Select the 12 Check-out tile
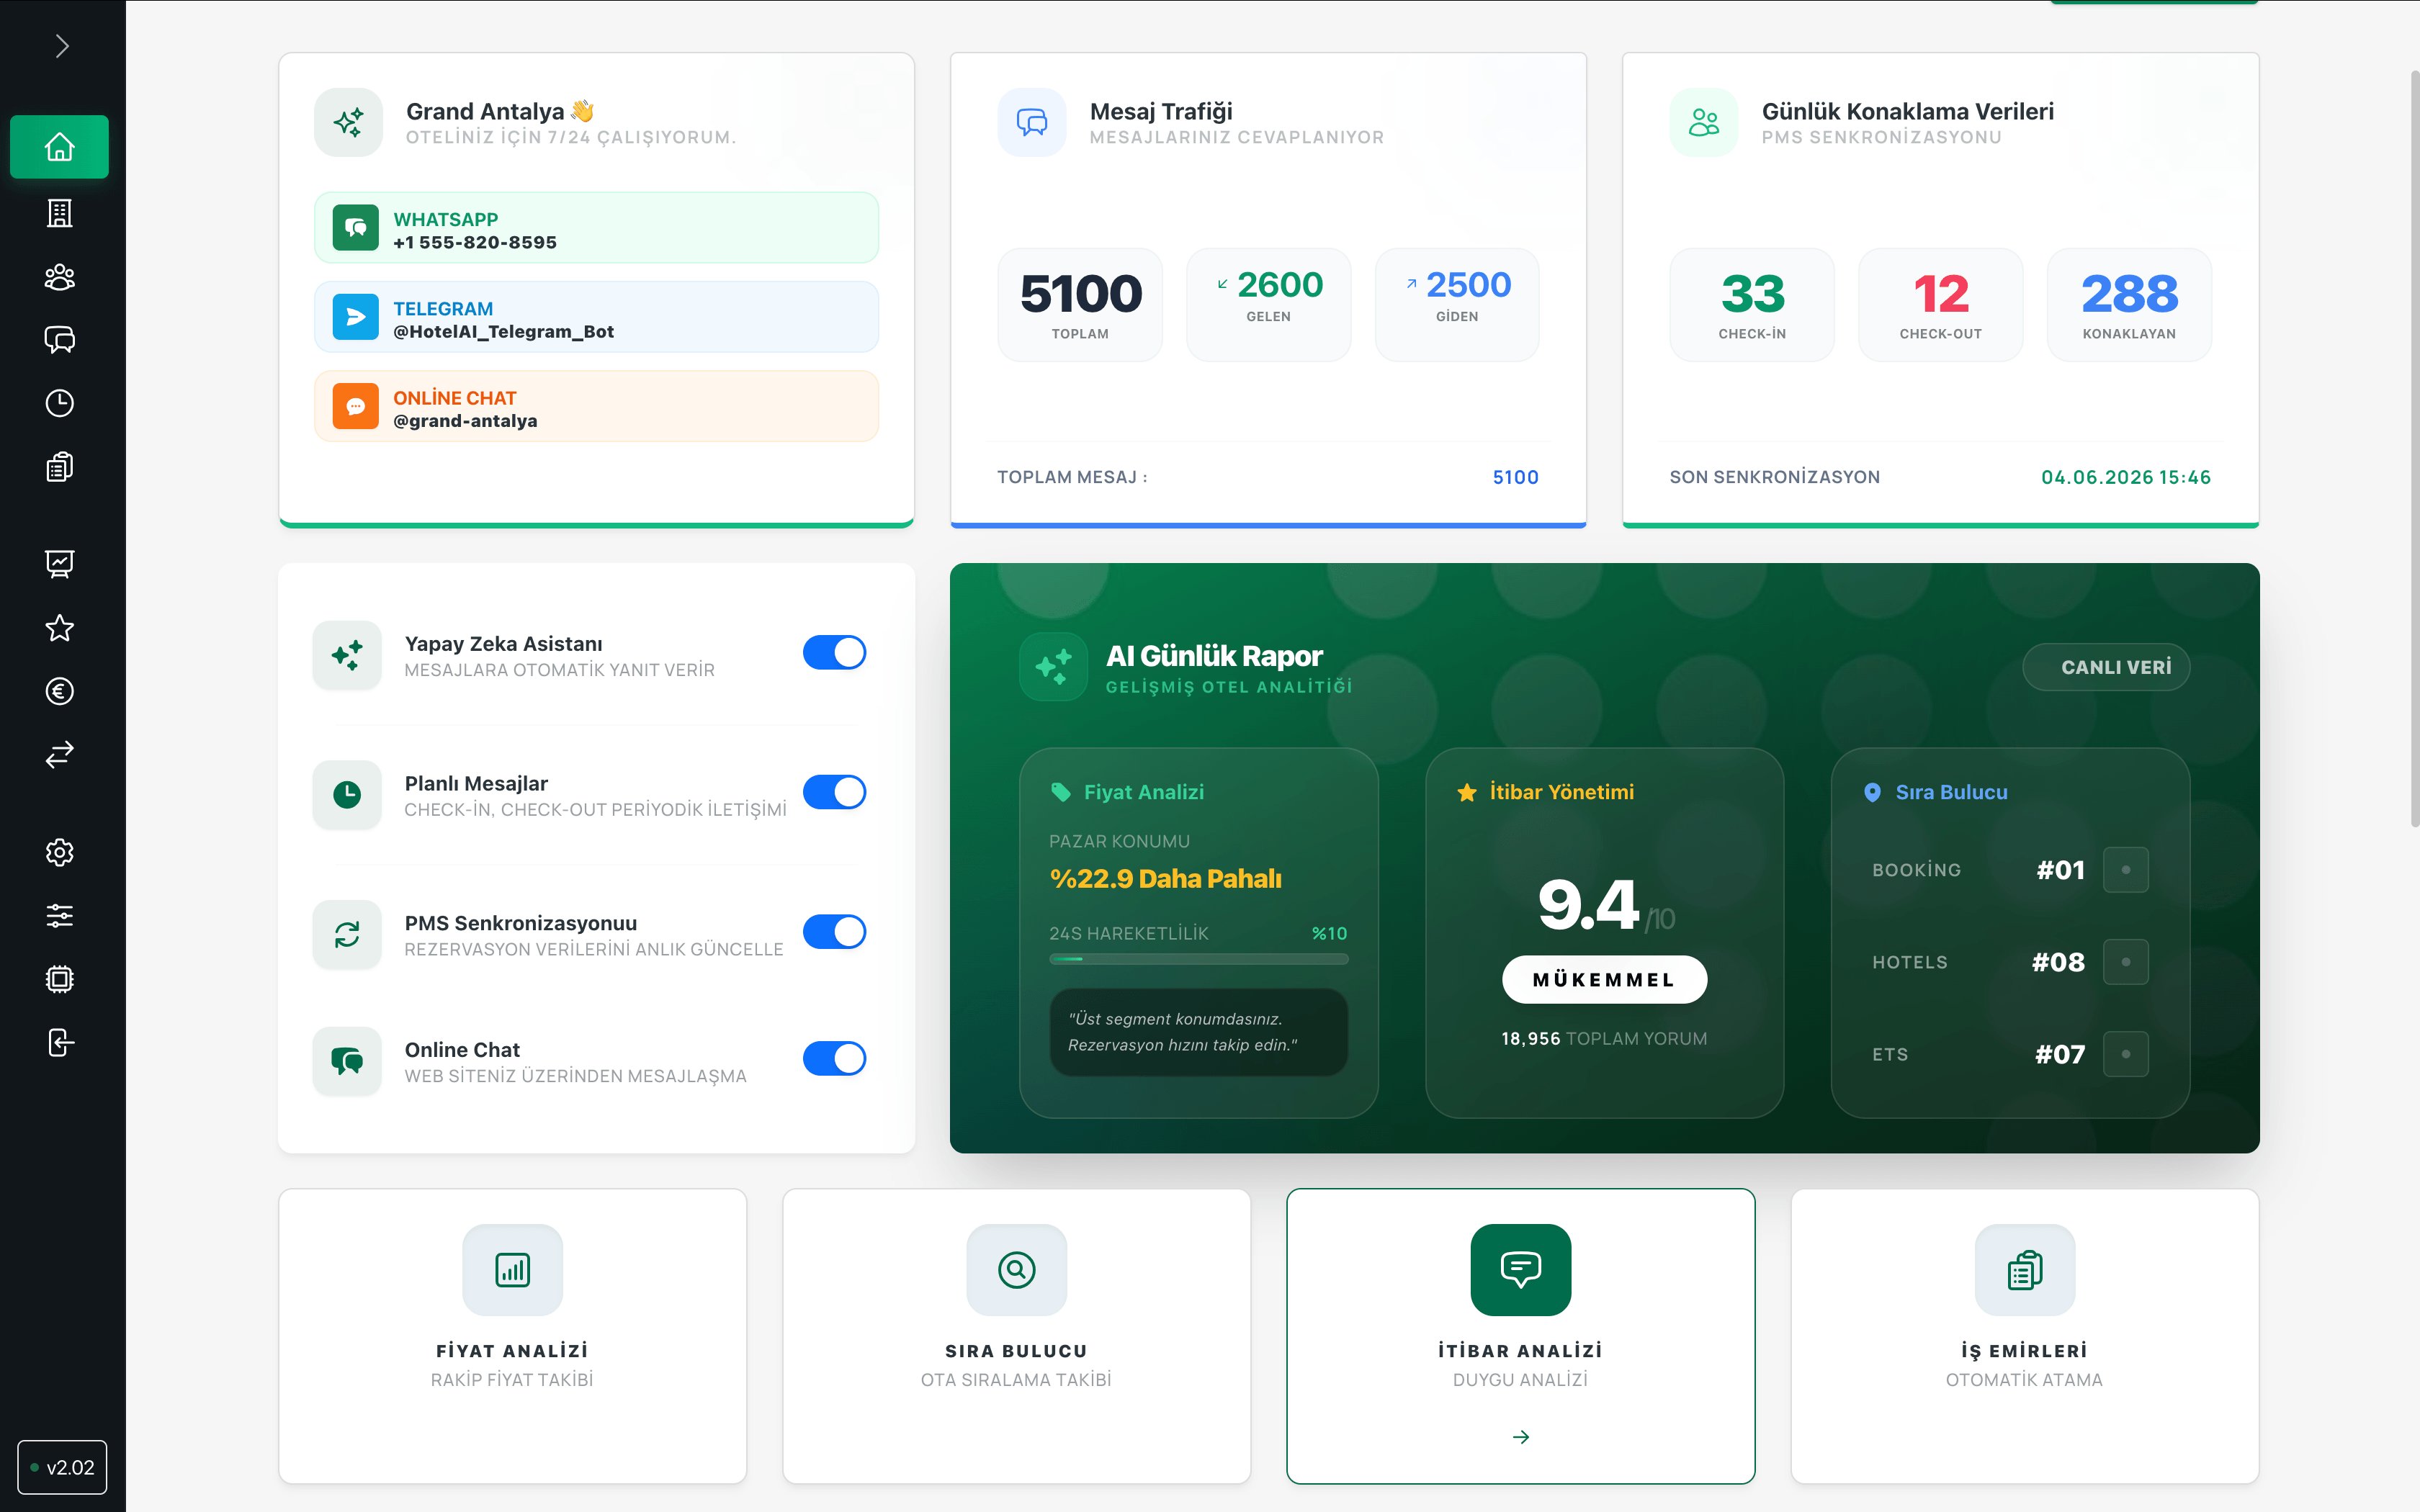This screenshot has width=2420, height=1512. pos(1941,304)
